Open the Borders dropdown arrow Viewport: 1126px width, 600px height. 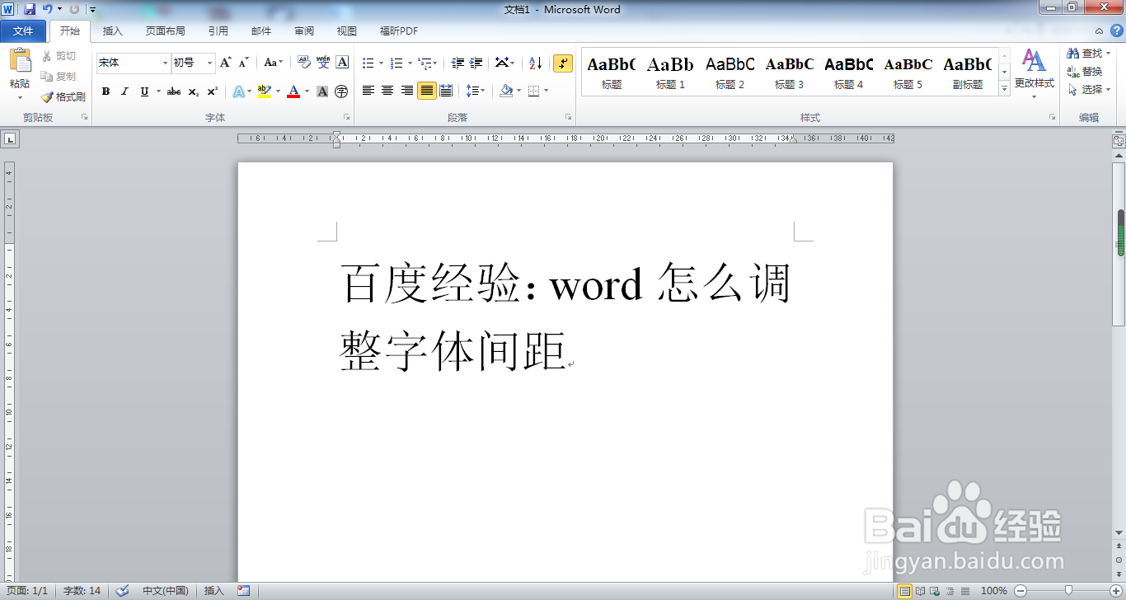pos(546,91)
